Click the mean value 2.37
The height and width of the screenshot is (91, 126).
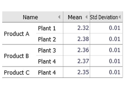point(83,61)
